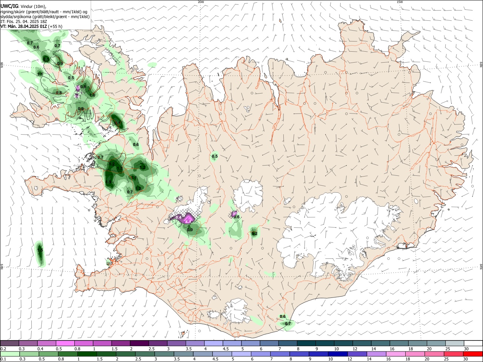The height and width of the screenshot is (362, 483).
Task: Click the light lavender 4 swatch in the upper legend row
Action: coord(213,344)
